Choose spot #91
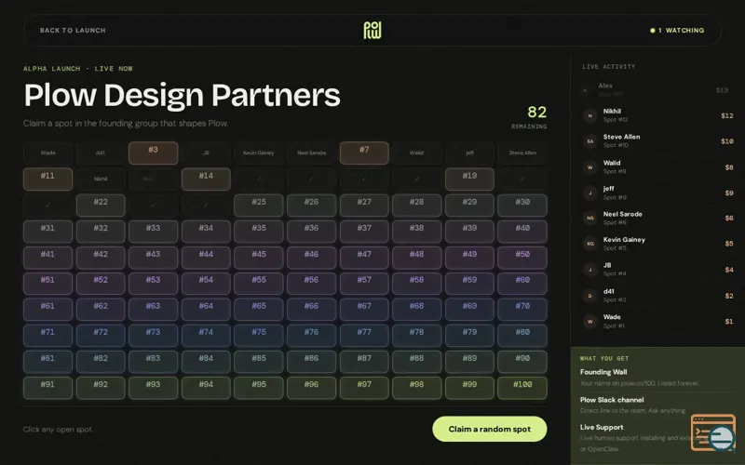This screenshot has height=465, width=745. (47, 388)
